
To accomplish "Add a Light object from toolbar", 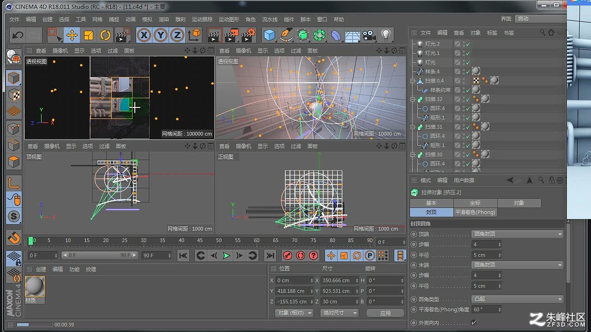I will click(386, 35).
